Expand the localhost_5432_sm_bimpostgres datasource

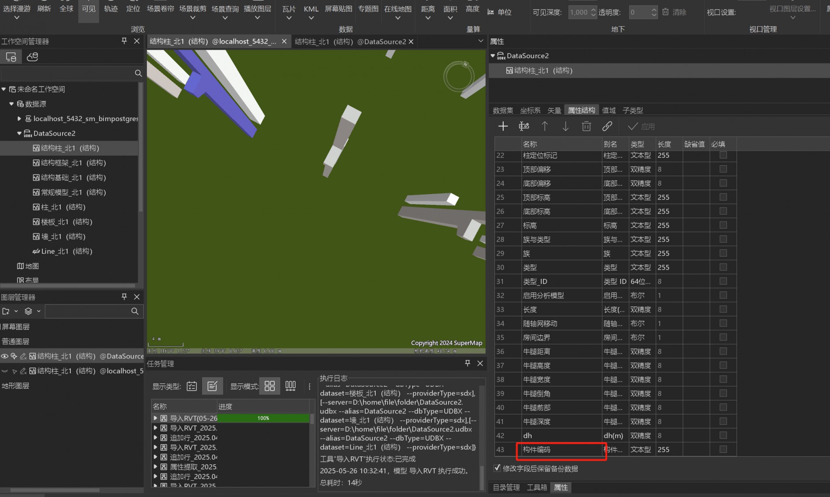(x=19, y=118)
